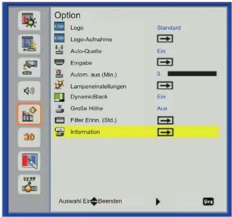Click the Option menu title
Screen dimensions: 232x217
click(67, 15)
